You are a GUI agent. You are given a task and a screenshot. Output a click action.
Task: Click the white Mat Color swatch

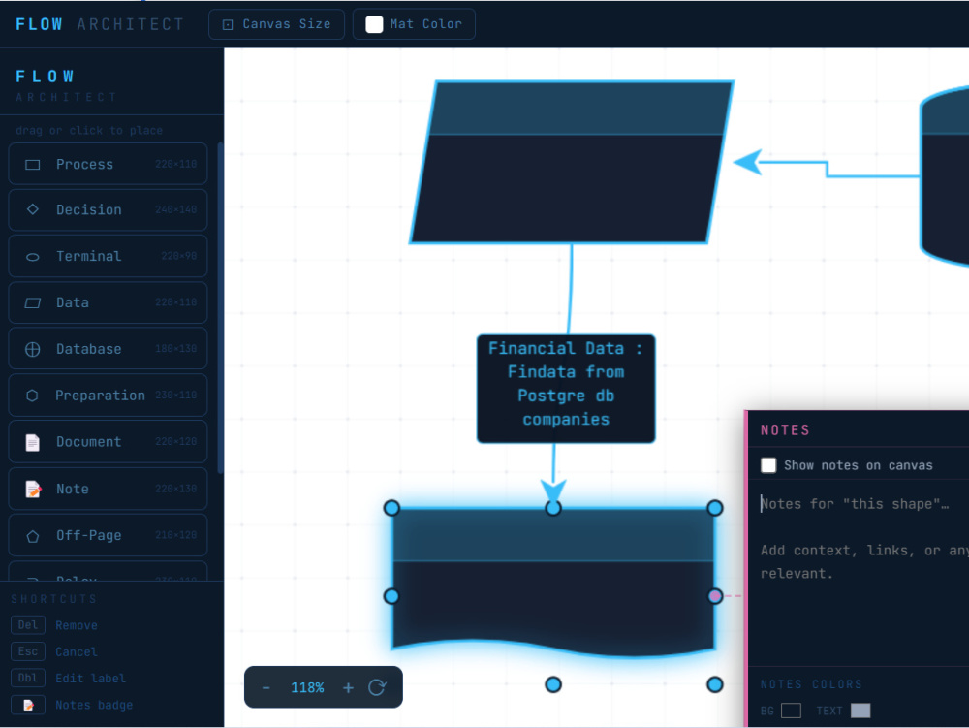point(374,24)
